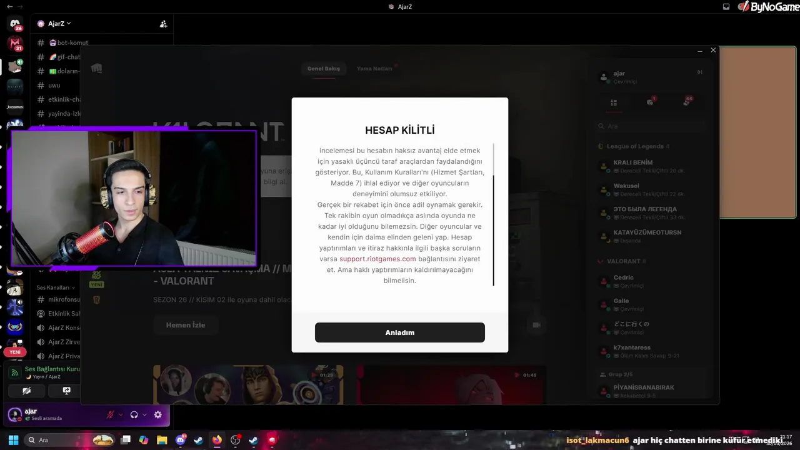Open voice connection signal icon

15,372
